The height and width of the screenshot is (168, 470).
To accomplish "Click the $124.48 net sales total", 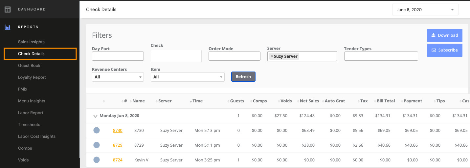I will (307, 116).
